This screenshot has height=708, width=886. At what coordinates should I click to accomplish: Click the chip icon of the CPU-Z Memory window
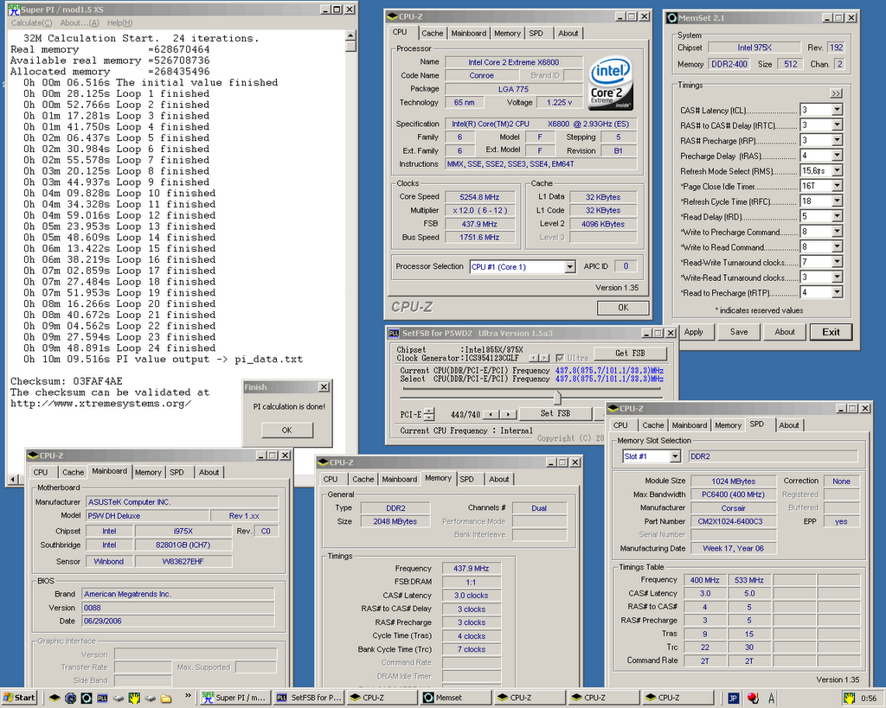[323, 462]
